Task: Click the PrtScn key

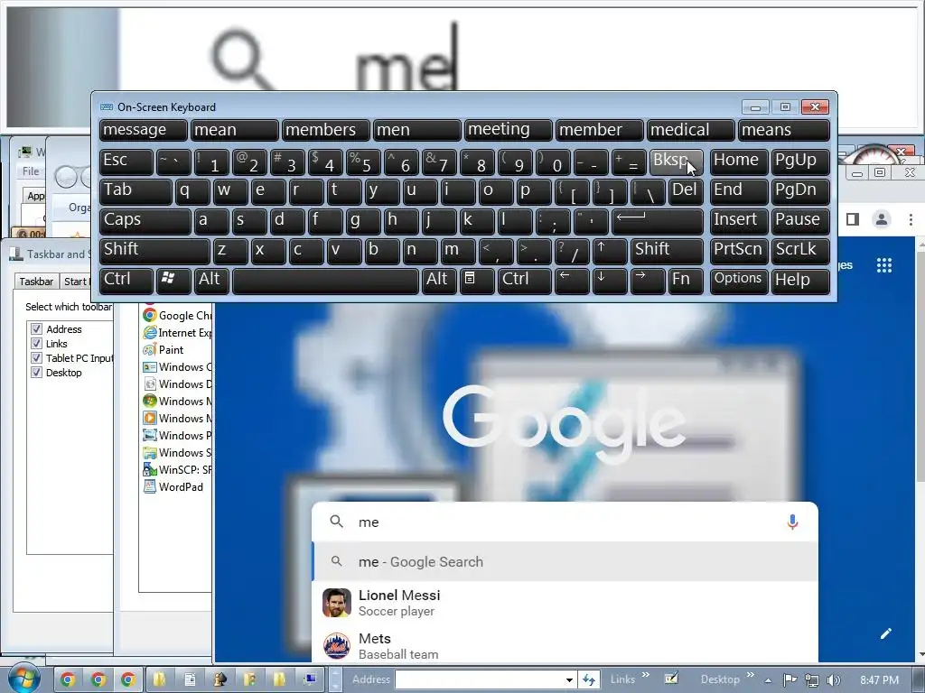Action: (x=739, y=251)
